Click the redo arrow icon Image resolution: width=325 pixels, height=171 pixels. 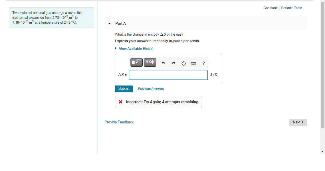coord(173,63)
